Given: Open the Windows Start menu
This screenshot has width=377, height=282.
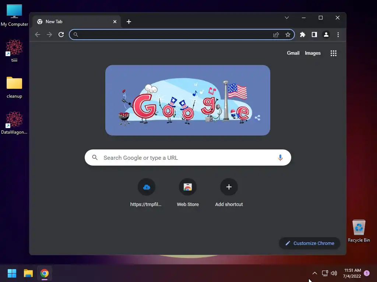Looking at the screenshot, I should (12, 273).
